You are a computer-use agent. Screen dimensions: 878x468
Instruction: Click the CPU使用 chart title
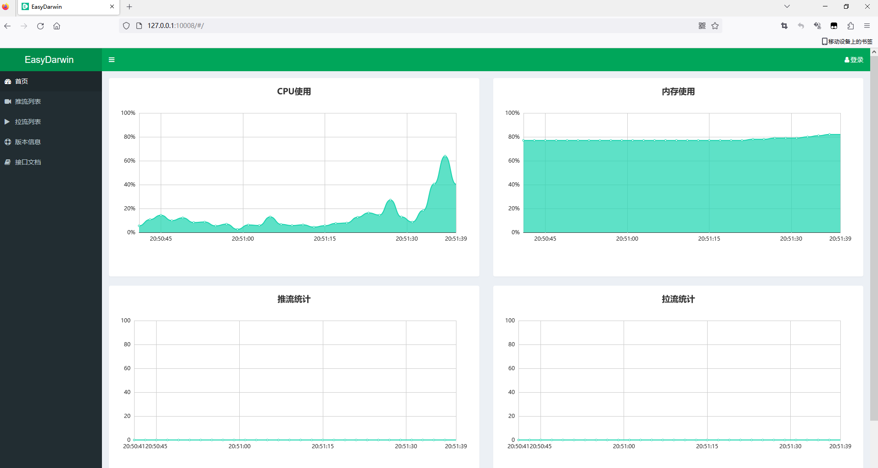pyautogui.click(x=294, y=91)
